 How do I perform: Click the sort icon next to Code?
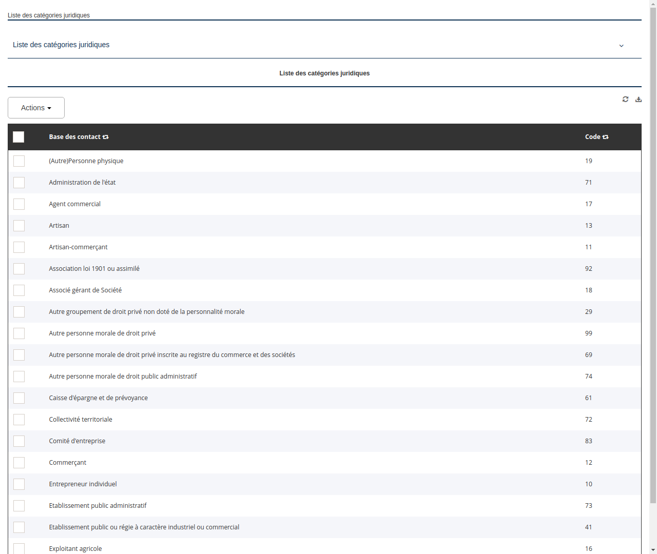pyautogui.click(x=605, y=137)
